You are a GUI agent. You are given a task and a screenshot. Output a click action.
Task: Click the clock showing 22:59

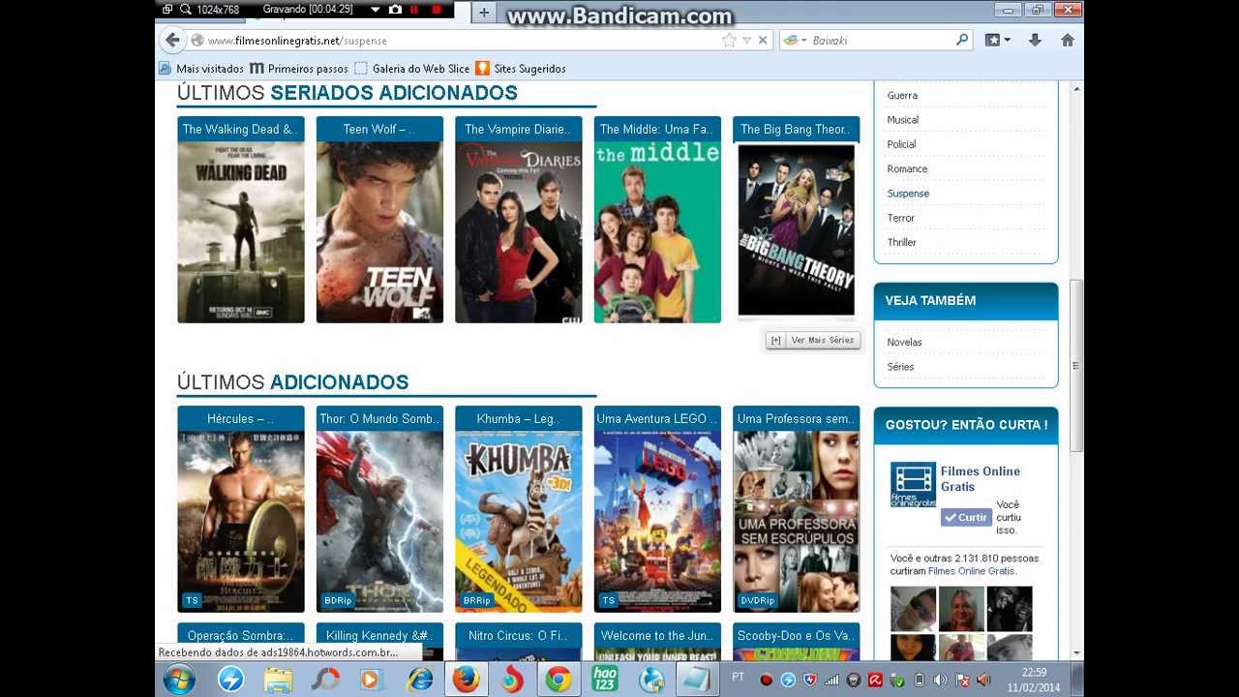tap(1034, 672)
